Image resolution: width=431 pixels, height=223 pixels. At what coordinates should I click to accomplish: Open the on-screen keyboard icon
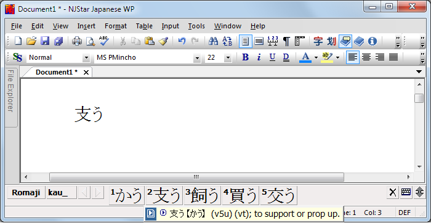click(x=406, y=193)
